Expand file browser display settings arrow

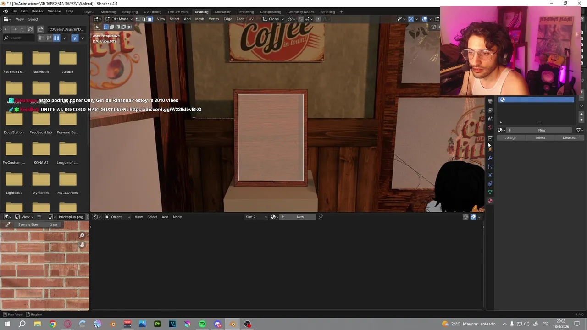point(64,38)
